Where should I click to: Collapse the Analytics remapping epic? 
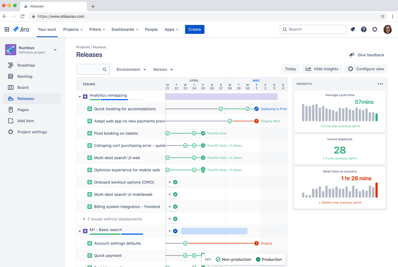pos(80,96)
